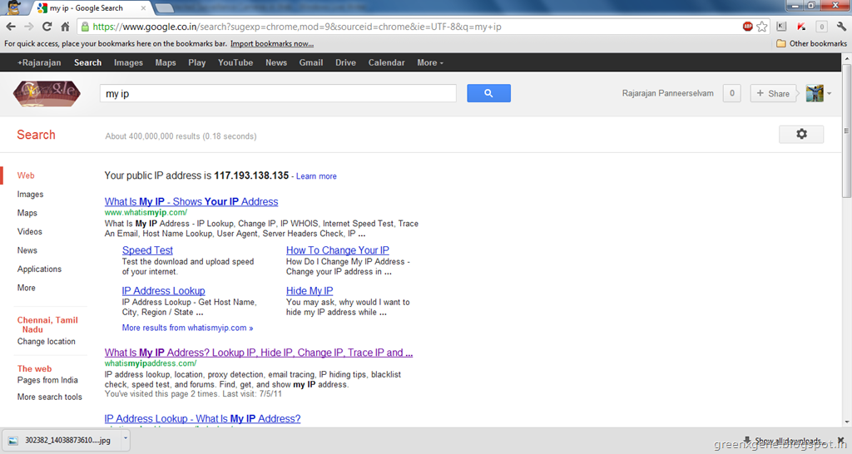Image resolution: width=852 pixels, height=454 pixels.
Task: Open More search tools
Action: point(49,397)
